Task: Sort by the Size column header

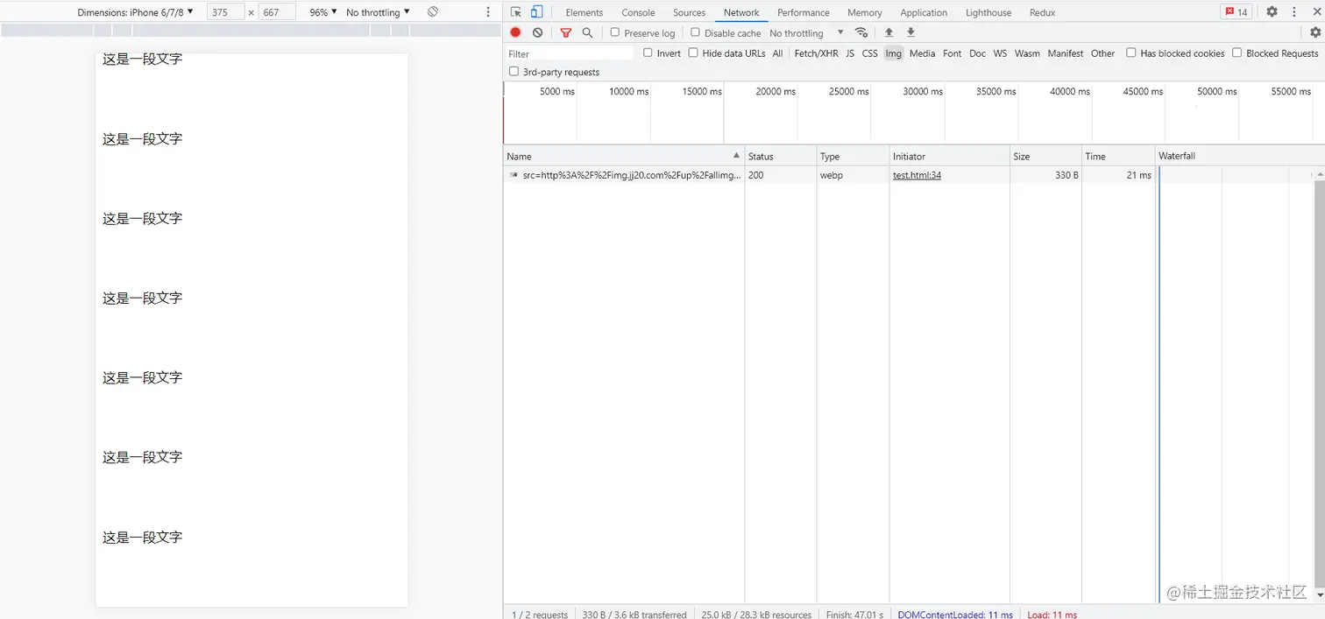Action: tap(1045, 156)
